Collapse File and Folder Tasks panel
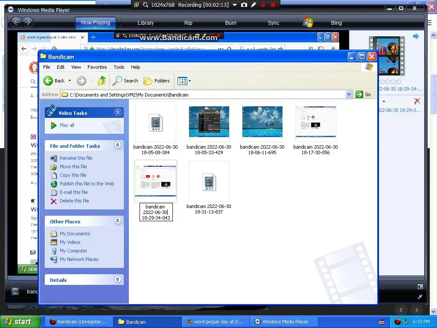The height and width of the screenshot is (328, 437). 118,145
